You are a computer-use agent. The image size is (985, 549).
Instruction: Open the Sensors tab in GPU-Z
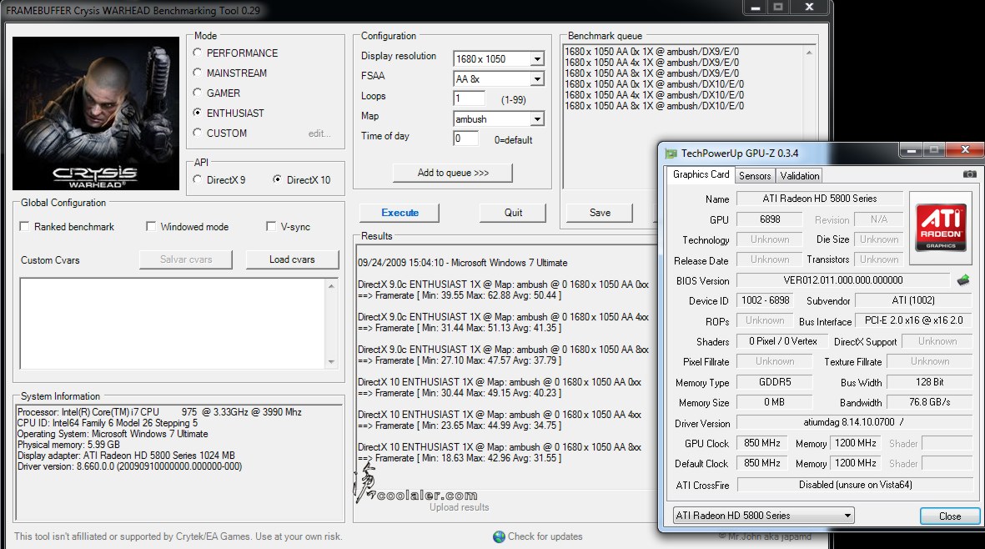point(755,176)
